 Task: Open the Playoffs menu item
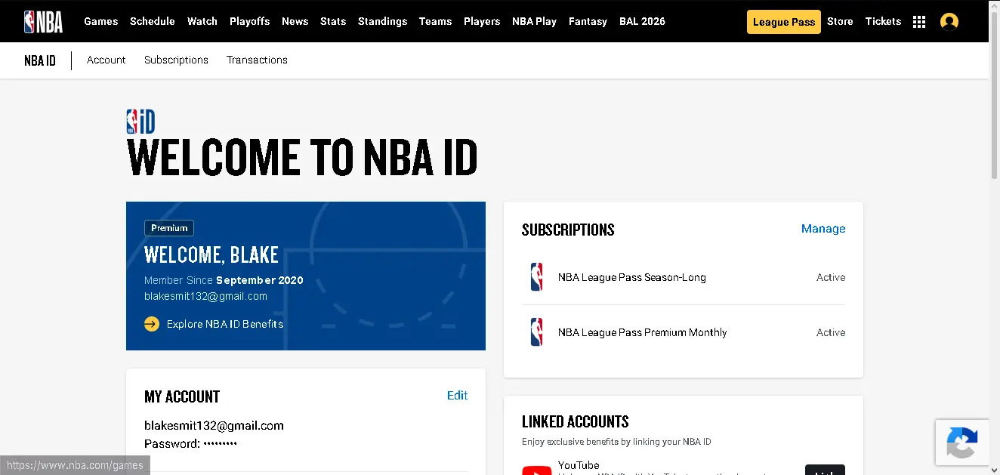pyautogui.click(x=250, y=21)
